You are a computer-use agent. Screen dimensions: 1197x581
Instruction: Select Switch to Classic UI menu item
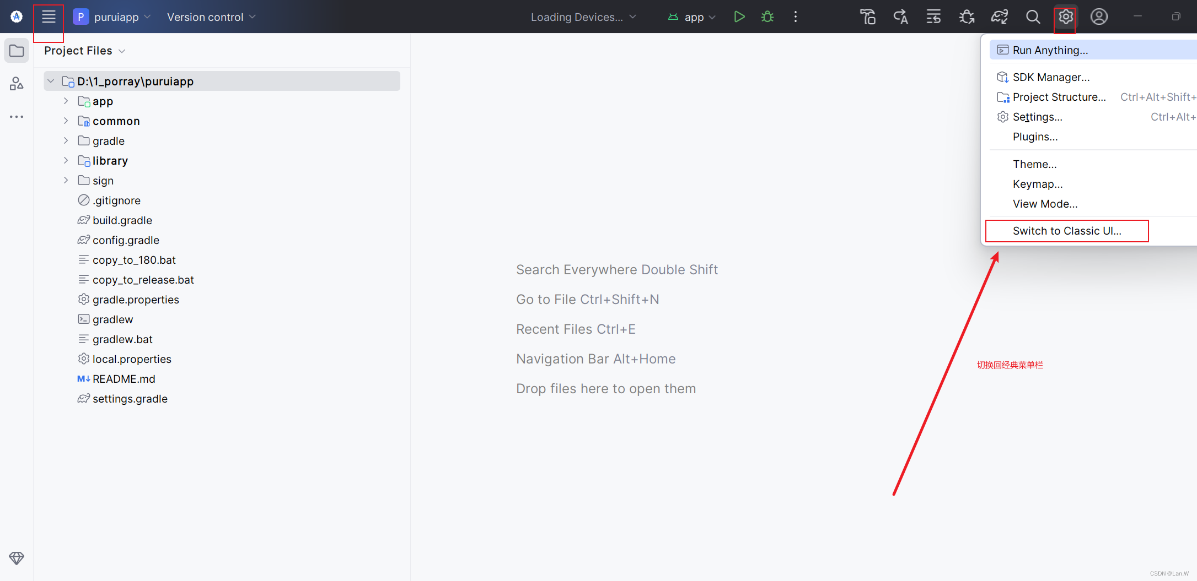coord(1066,231)
